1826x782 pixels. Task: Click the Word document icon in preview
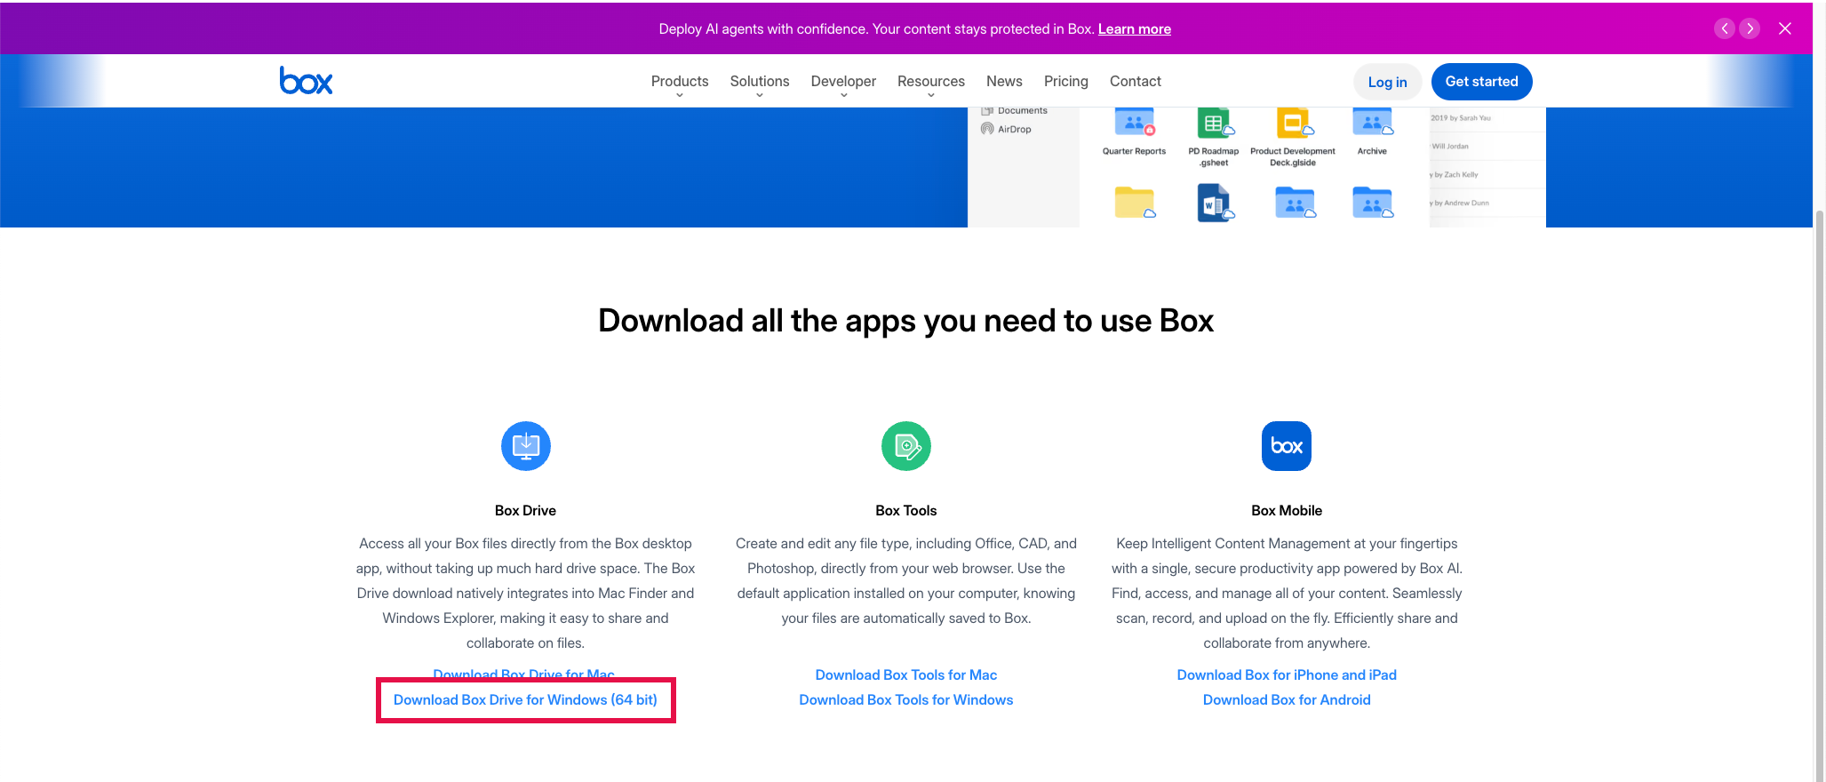[x=1215, y=203]
